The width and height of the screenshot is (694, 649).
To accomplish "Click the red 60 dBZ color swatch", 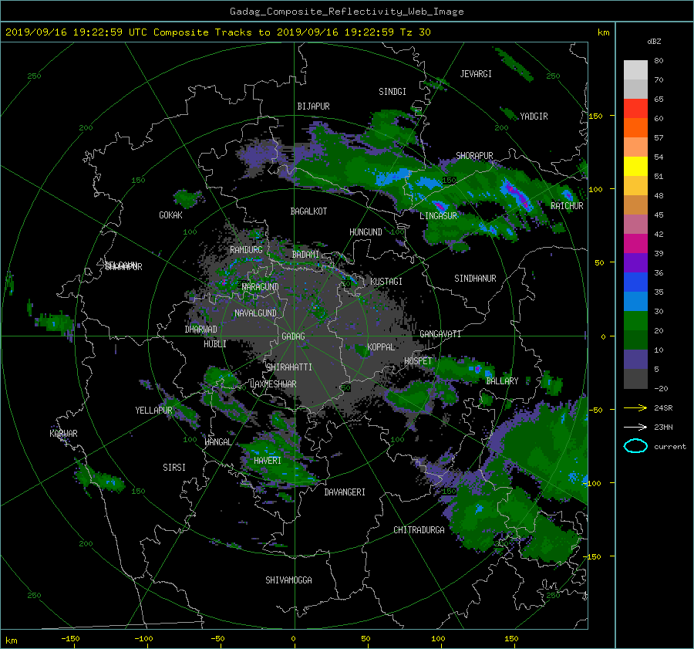I will (x=635, y=109).
